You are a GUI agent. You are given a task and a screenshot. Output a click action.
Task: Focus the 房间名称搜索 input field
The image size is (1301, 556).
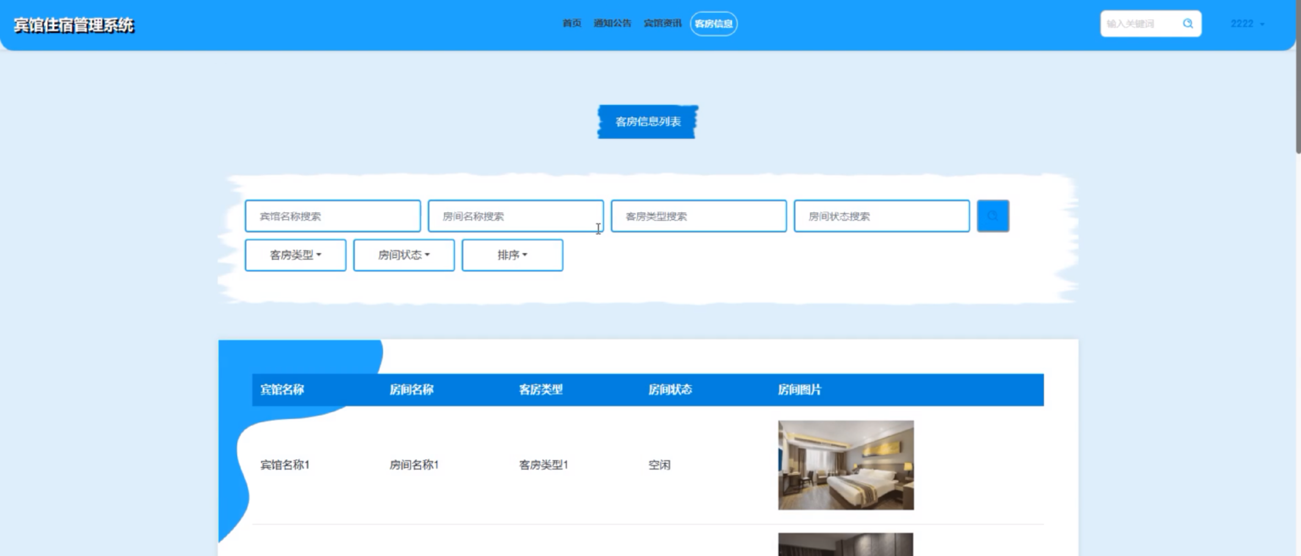[x=515, y=217]
